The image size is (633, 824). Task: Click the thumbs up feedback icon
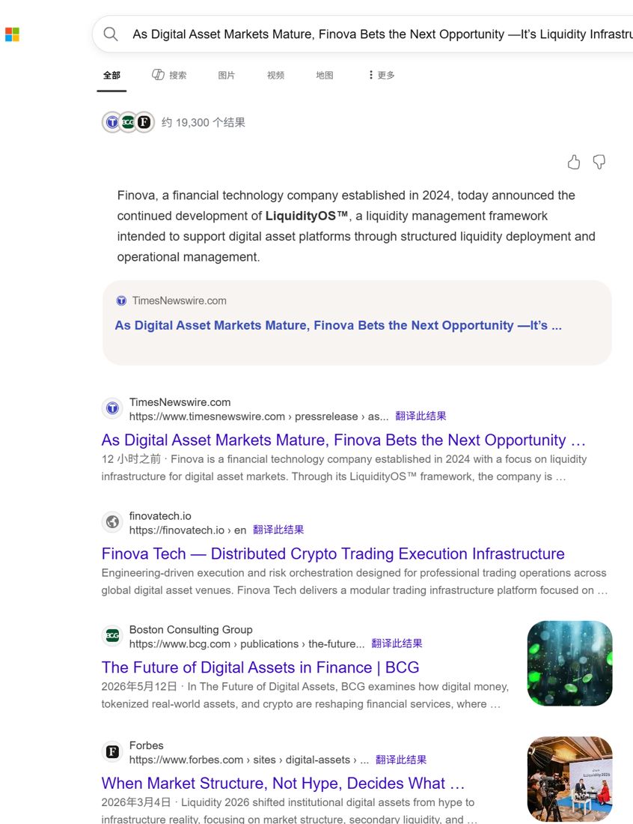574,162
